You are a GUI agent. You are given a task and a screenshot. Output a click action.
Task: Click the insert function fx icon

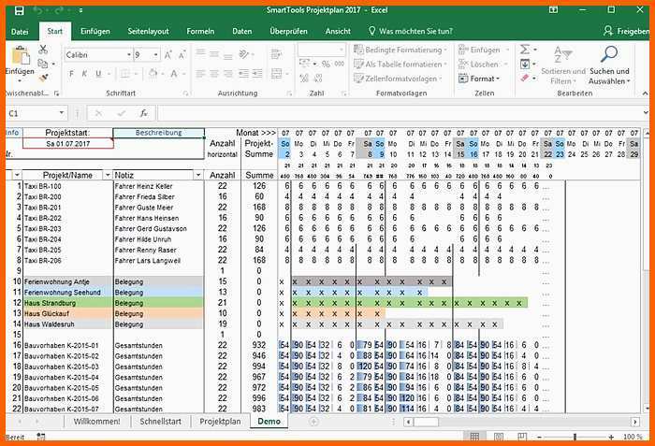point(143,113)
